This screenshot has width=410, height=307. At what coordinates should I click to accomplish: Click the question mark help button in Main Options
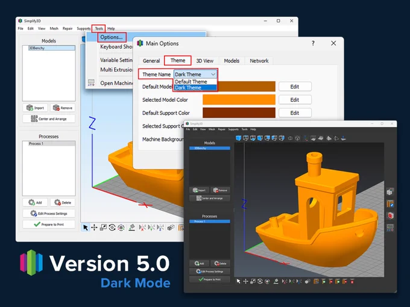(313, 43)
